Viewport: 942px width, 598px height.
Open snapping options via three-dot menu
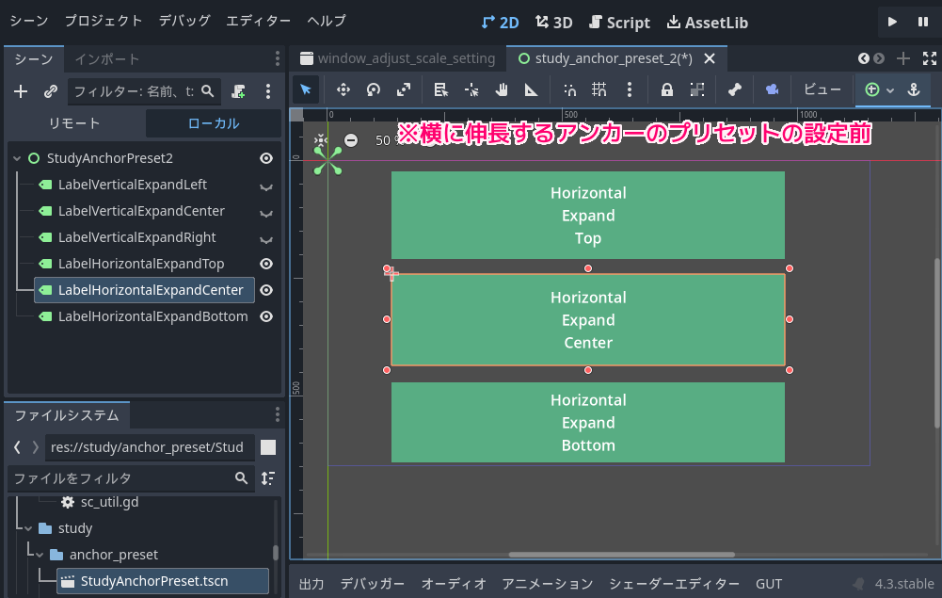click(629, 89)
